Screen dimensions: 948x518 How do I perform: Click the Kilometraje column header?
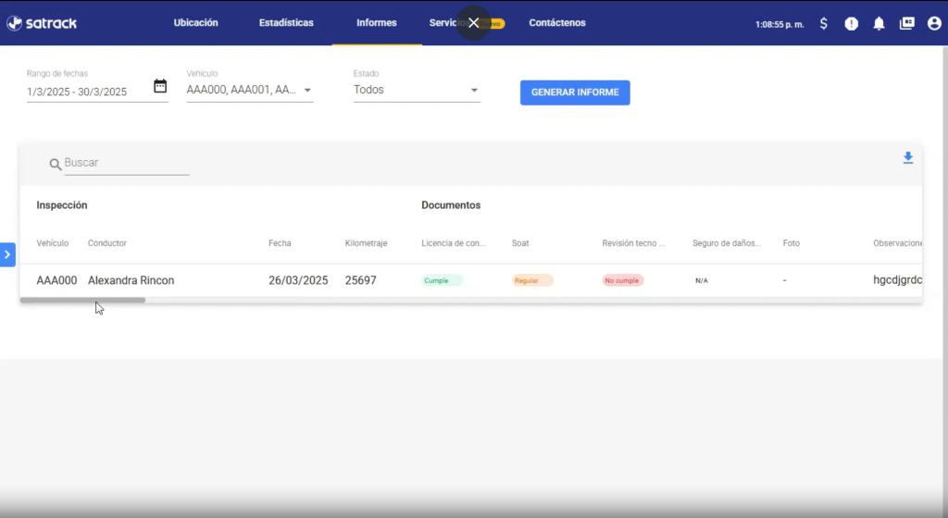366,243
